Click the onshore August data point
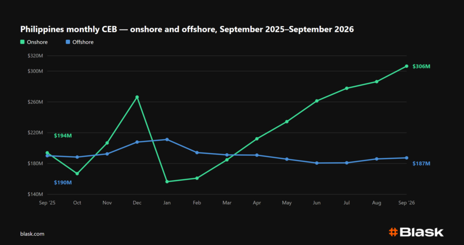This screenshot has height=245, width=464. click(377, 82)
